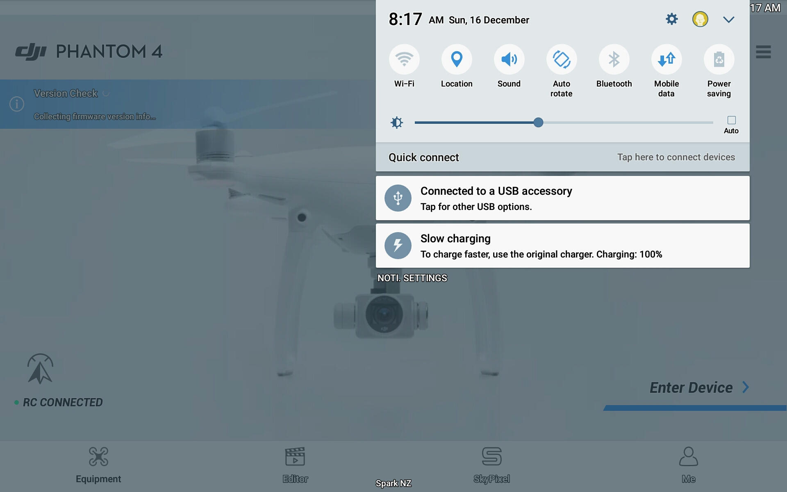Screen dimensions: 787x492
Task: Set brightness using the slider handle
Action: pyautogui.click(x=538, y=122)
